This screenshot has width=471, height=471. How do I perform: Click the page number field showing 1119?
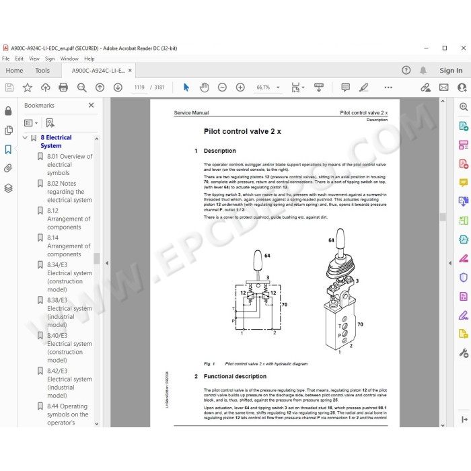point(139,87)
